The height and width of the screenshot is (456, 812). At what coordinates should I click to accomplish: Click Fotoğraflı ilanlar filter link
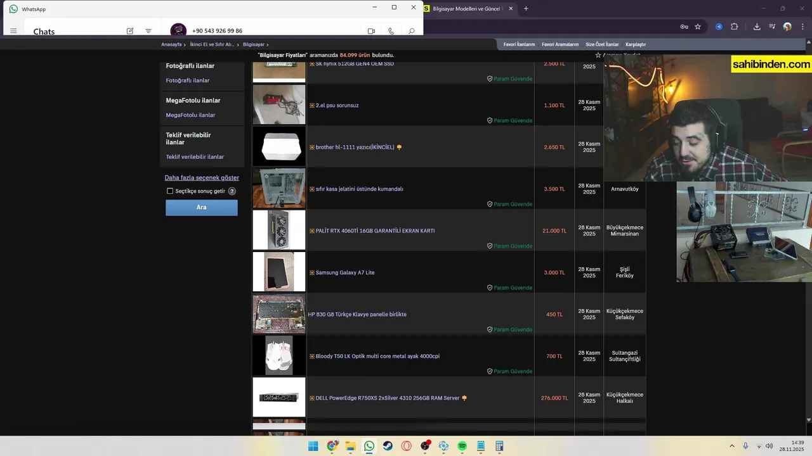(x=188, y=80)
